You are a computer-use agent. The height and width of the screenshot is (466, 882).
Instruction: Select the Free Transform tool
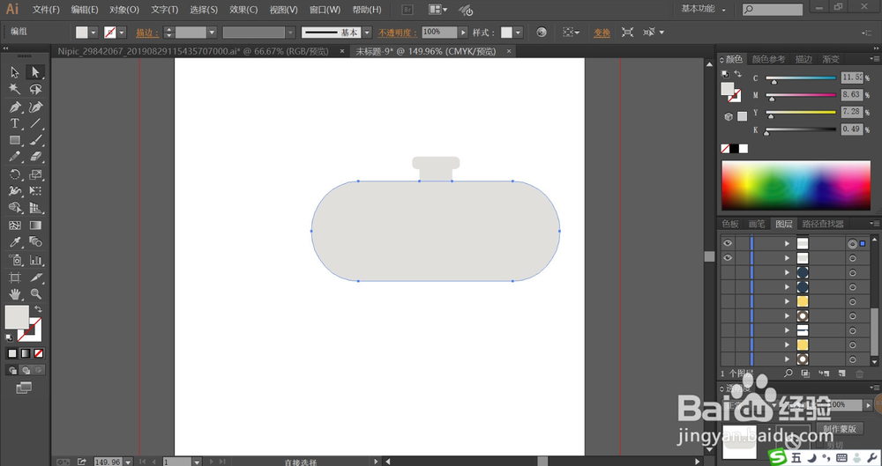point(35,191)
